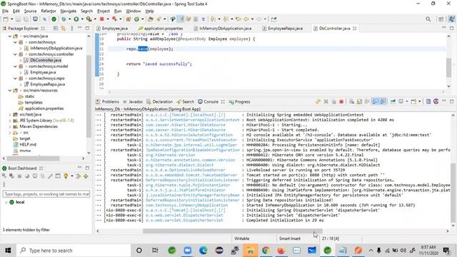The image size is (457, 257).
Task: Click Open Perspective icon at top right
Action: pyautogui.click(x=441, y=19)
